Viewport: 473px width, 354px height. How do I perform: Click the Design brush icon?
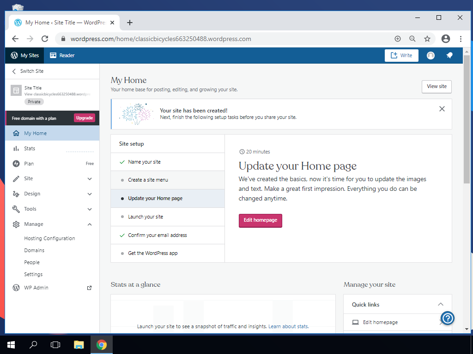pyautogui.click(x=16, y=194)
